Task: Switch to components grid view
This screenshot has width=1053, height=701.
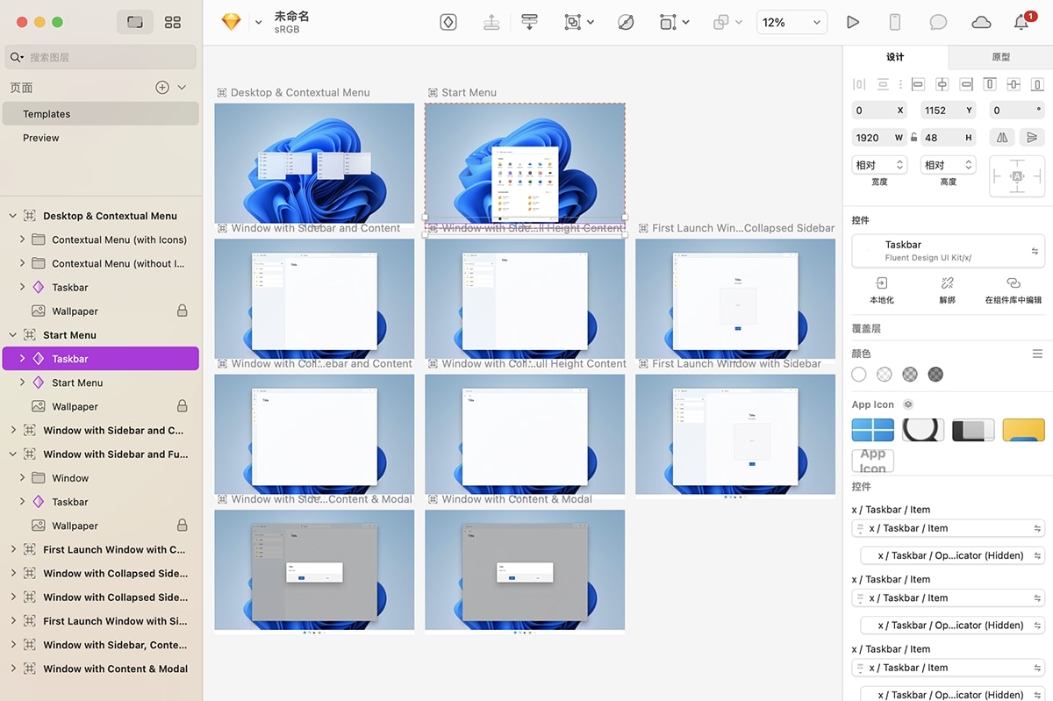Action: [173, 22]
